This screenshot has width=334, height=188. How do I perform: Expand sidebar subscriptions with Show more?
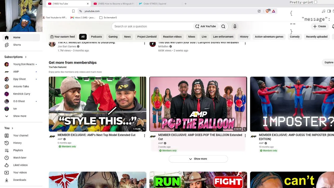(x=20, y=116)
